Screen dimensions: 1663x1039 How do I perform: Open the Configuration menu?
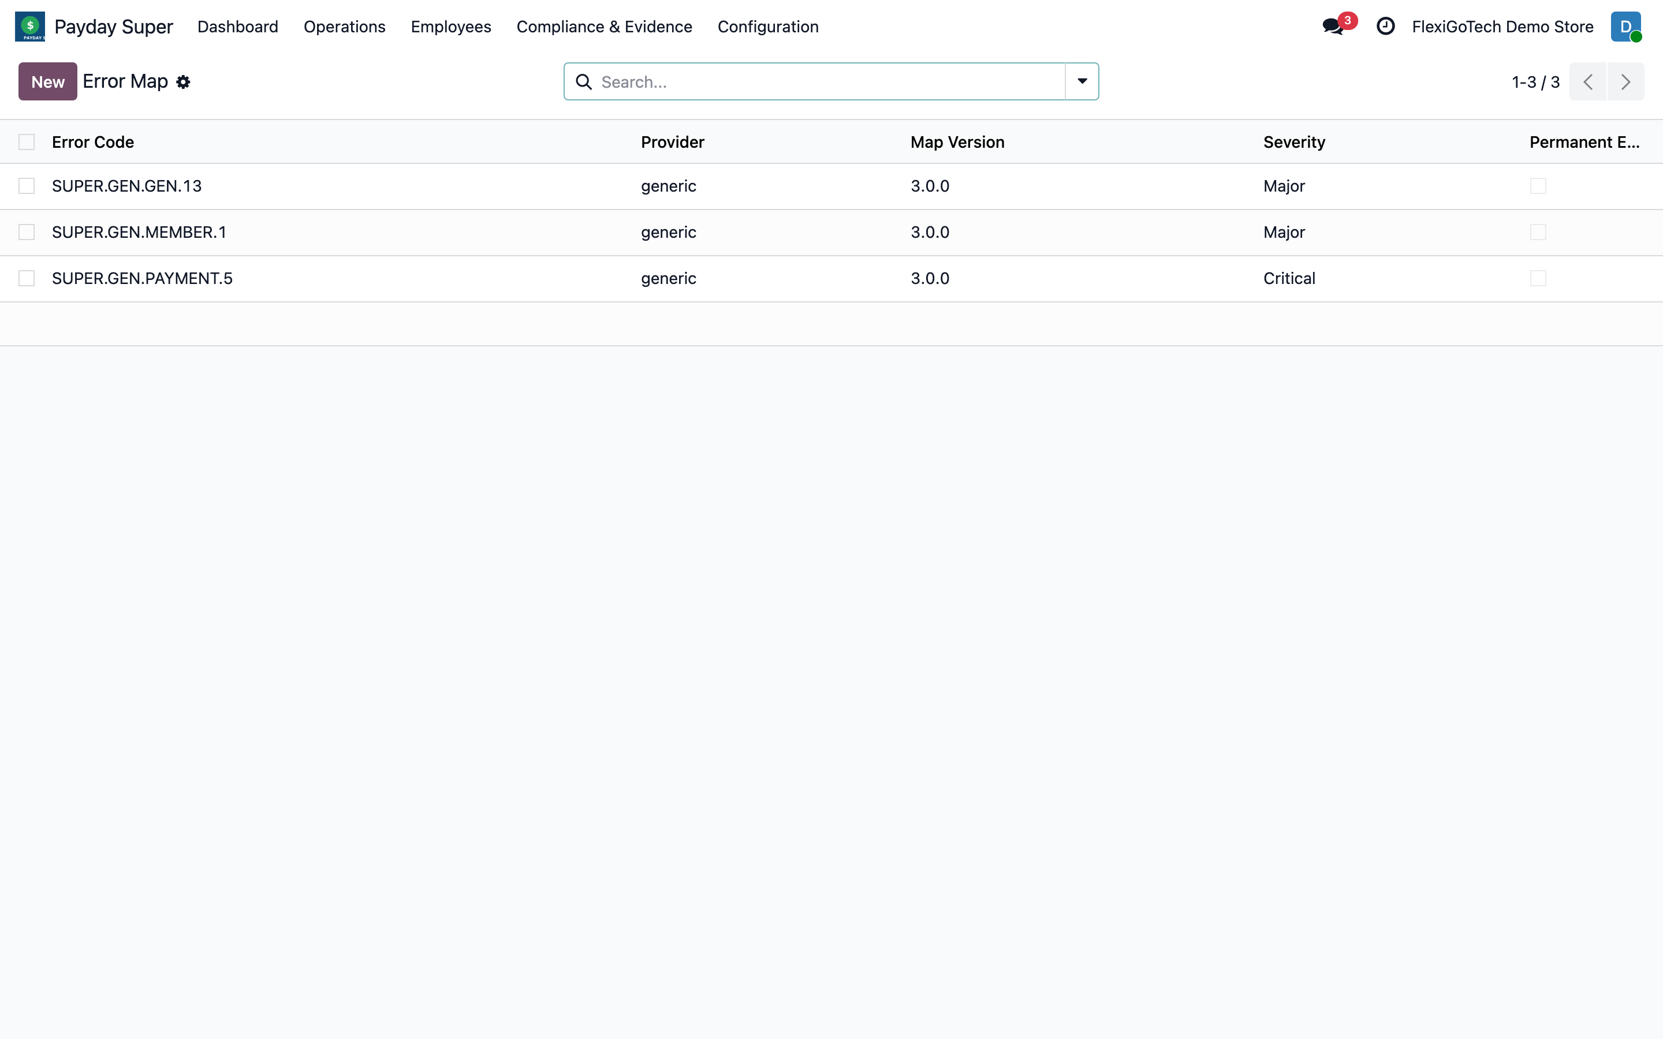pyautogui.click(x=767, y=27)
